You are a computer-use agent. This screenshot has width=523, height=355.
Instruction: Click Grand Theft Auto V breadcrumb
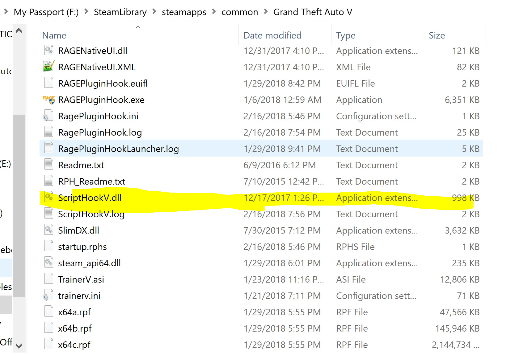[x=313, y=12]
